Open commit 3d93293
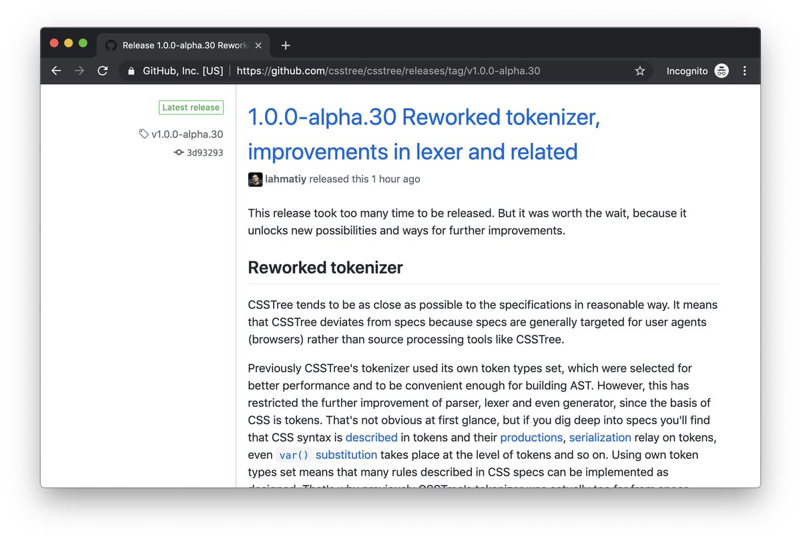Image resolution: width=801 pixels, height=541 pixels. (205, 153)
